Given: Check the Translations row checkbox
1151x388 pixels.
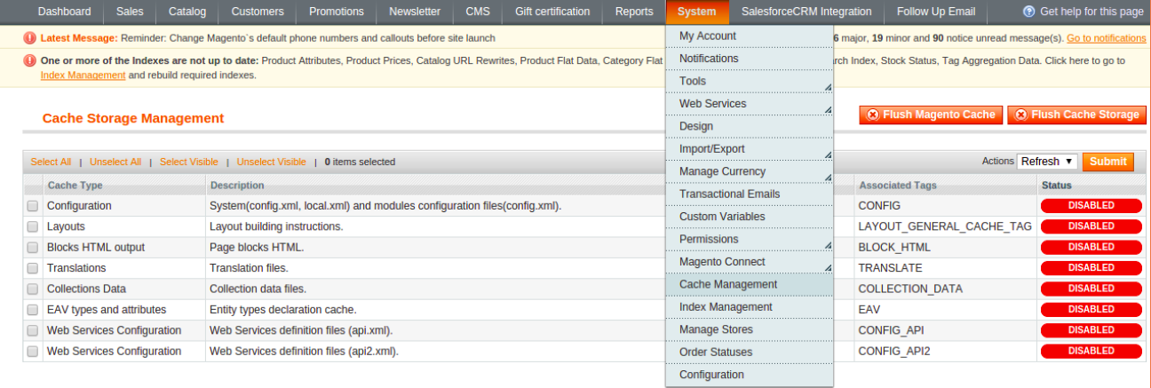Looking at the screenshot, I should click(33, 268).
